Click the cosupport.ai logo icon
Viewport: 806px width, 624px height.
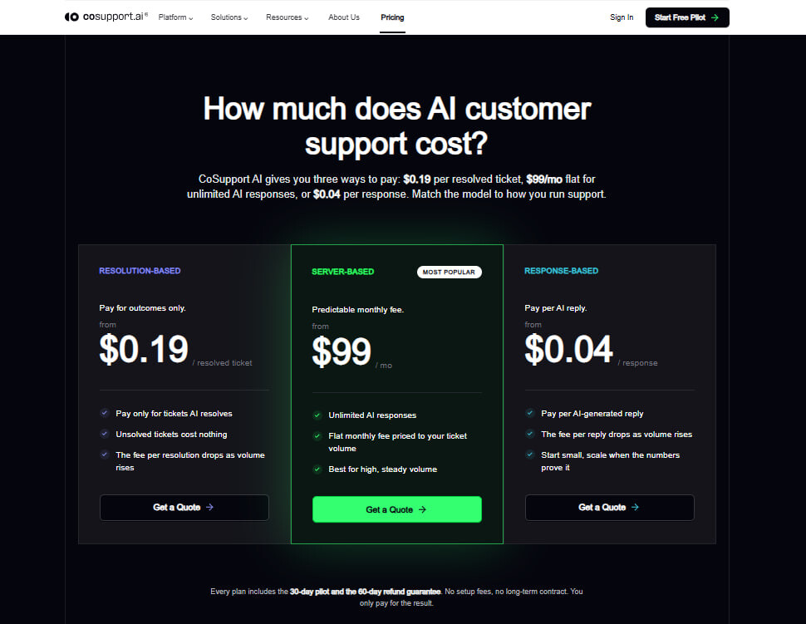71,17
